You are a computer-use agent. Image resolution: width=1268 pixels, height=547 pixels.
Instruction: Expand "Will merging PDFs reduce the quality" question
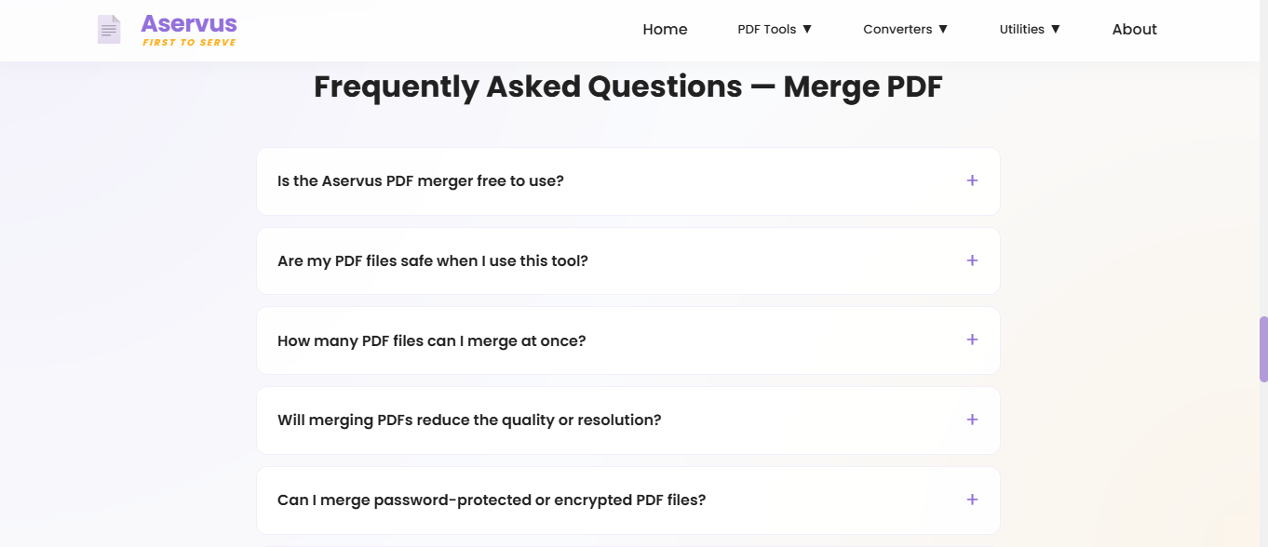[x=469, y=420]
